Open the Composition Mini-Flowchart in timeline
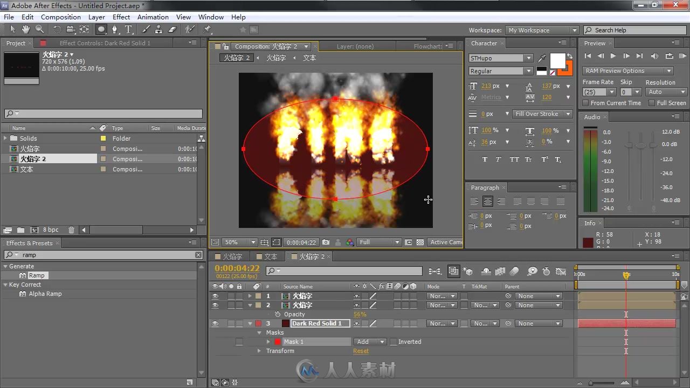Viewport: 690px width, 388px height. [x=435, y=272]
